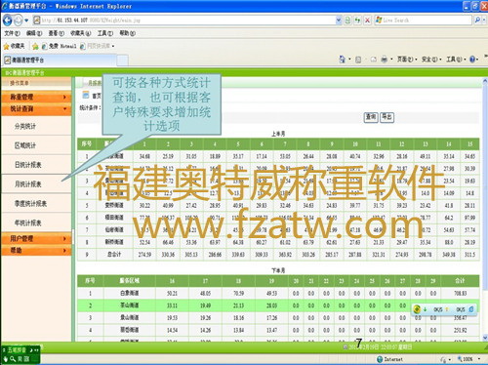Open the 免费 Hotmail favorites link
The image size is (488, 365).
tap(60, 46)
